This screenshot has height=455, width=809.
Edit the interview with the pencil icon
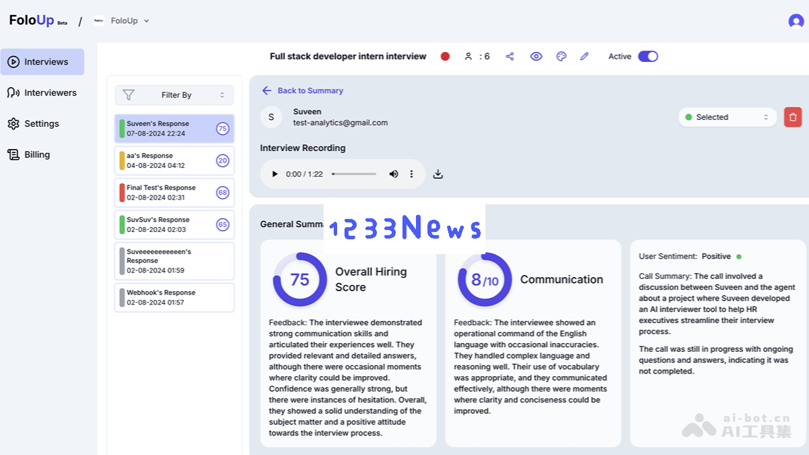585,57
